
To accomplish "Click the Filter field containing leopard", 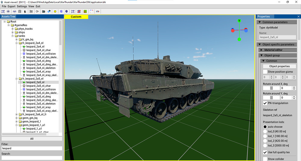I will pos(32,148).
